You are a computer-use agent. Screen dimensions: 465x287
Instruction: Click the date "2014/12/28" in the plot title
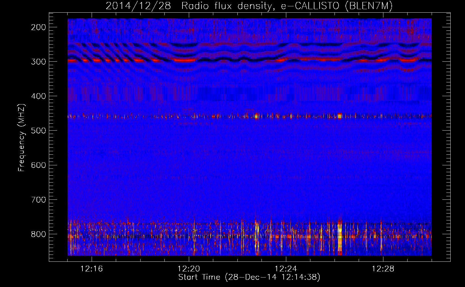coord(138,6)
